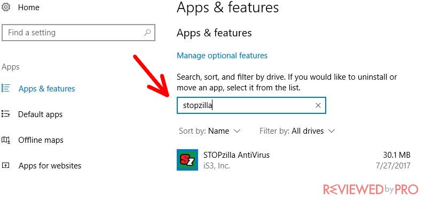Click the chevron beside Sort by Name
This screenshot has width=425, height=200.
237,132
